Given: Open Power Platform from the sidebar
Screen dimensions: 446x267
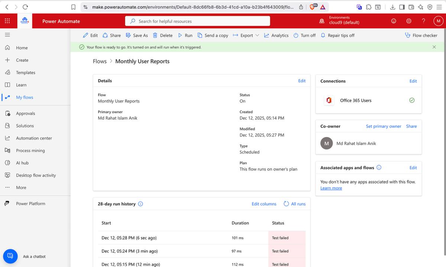Looking at the screenshot, I should click(x=30, y=203).
